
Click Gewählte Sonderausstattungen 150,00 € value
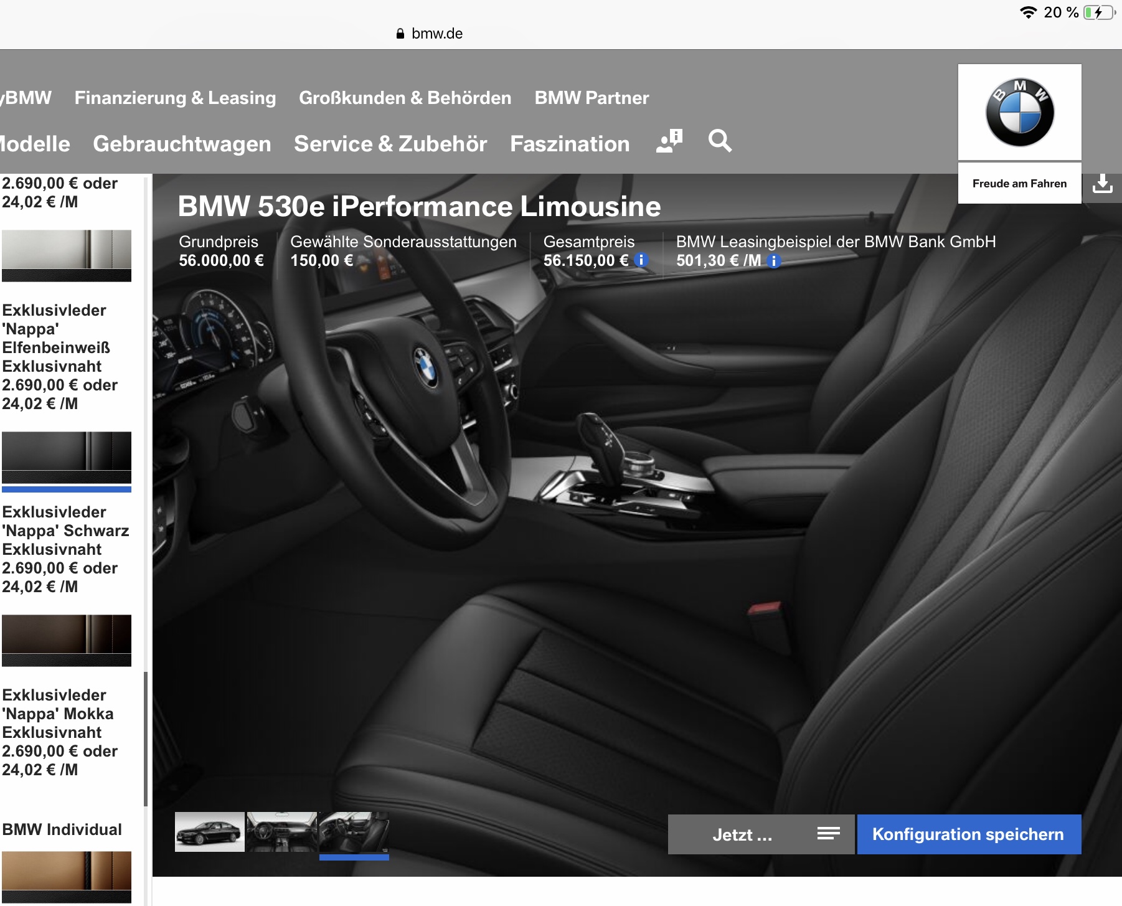click(x=322, y=260)
